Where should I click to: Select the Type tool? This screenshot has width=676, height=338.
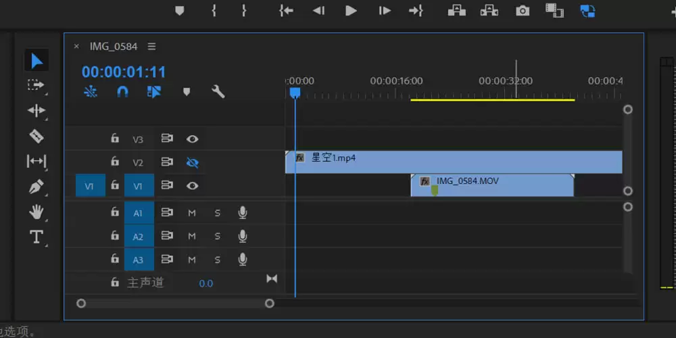point(37,237)
